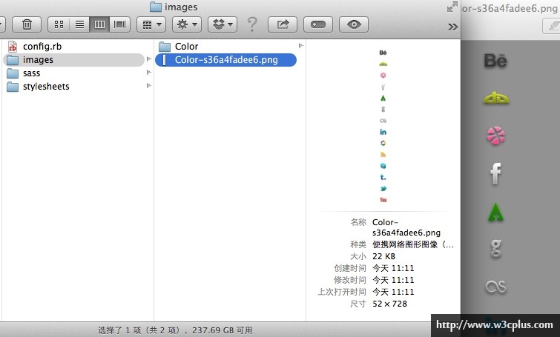Image resolution: width=560 pixels, height=337 pixels.
Task: Click DeviantArt icon in Preview window
Action: [x=496, y=99]
